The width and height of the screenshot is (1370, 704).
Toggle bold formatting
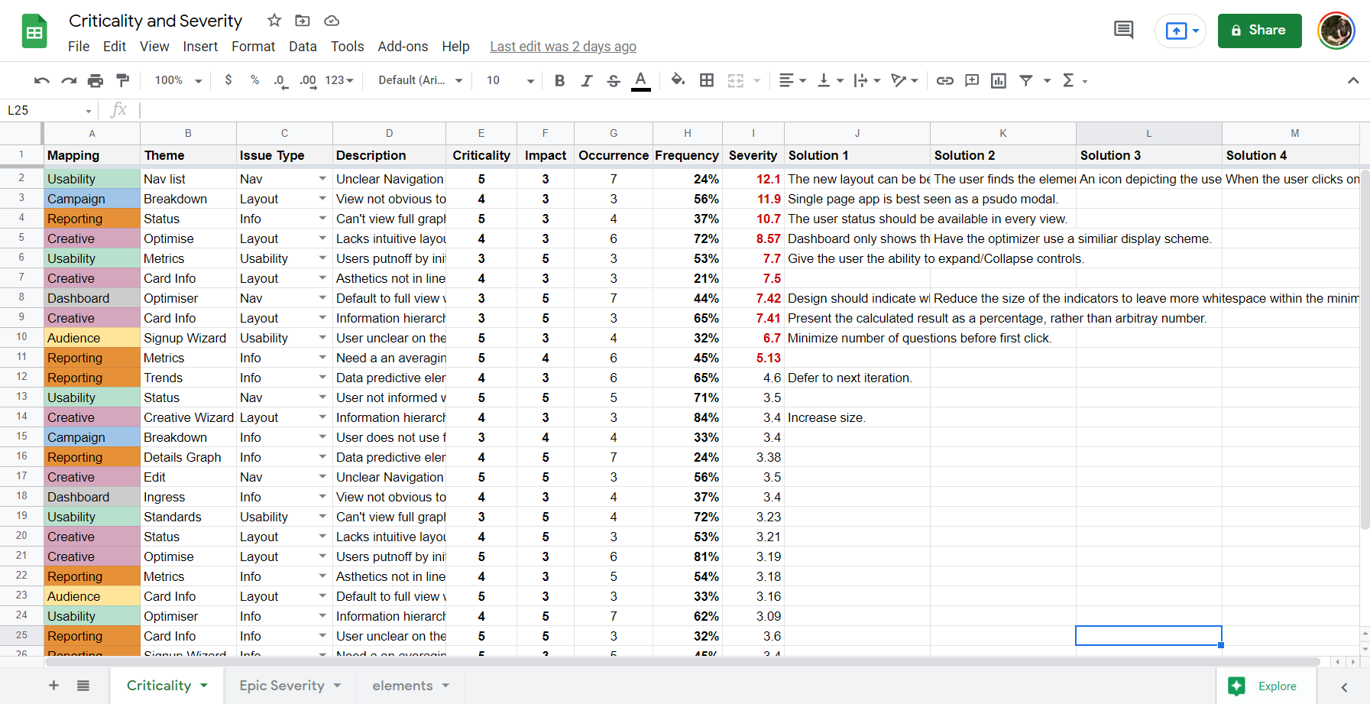pos(559,80)
